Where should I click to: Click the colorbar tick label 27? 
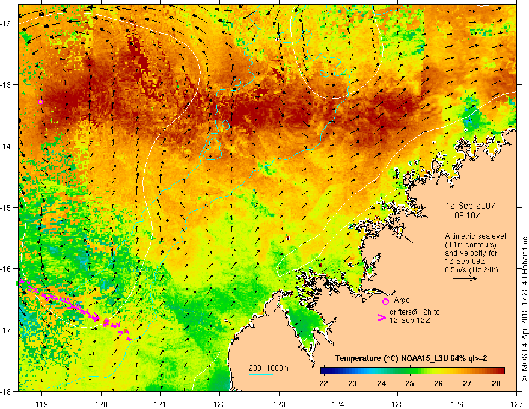pyautogui.click(x=467, y=383)
